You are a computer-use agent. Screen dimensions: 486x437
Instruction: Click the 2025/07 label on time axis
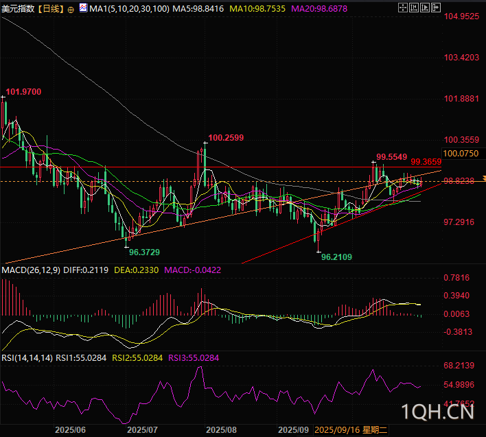[x=142, y=429]
